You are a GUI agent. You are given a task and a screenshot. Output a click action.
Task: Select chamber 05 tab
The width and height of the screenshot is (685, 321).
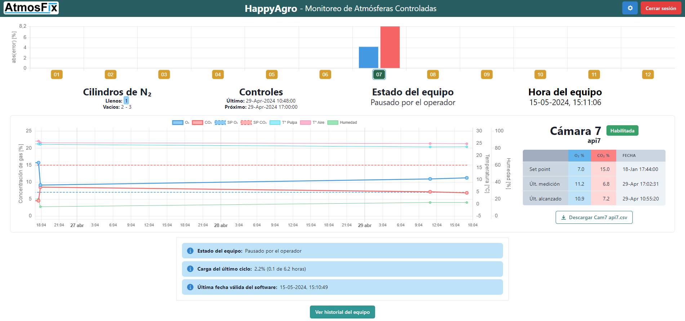tap(272, 74)
